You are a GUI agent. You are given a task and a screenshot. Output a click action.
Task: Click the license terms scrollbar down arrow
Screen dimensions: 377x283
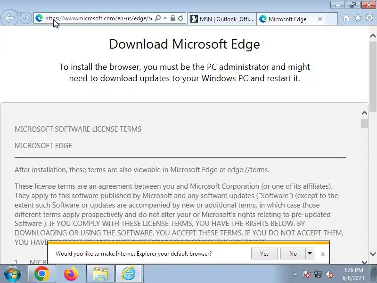pos(364,262)
